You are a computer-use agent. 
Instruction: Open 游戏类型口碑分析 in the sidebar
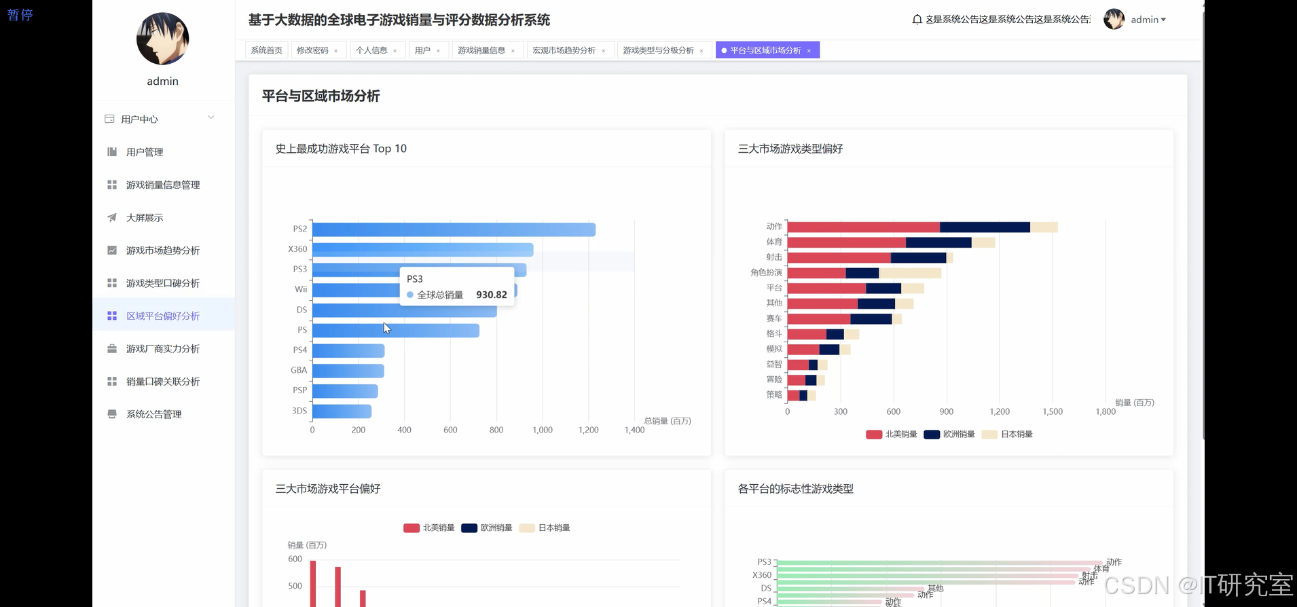pos(163,283)
